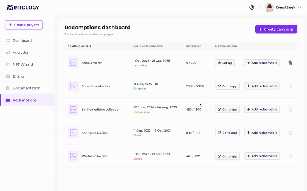This screenshot has height=191, width=307.
Task: Click the Mintology logo
Action: pos(23,7)
